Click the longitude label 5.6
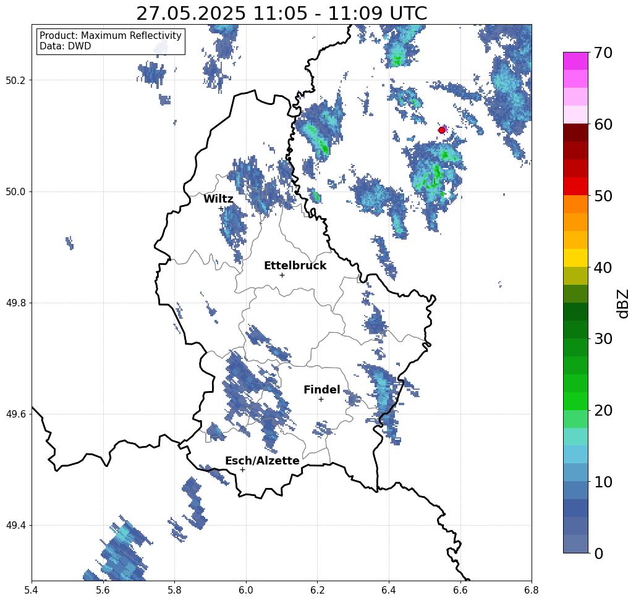 (x=103, y=590)
